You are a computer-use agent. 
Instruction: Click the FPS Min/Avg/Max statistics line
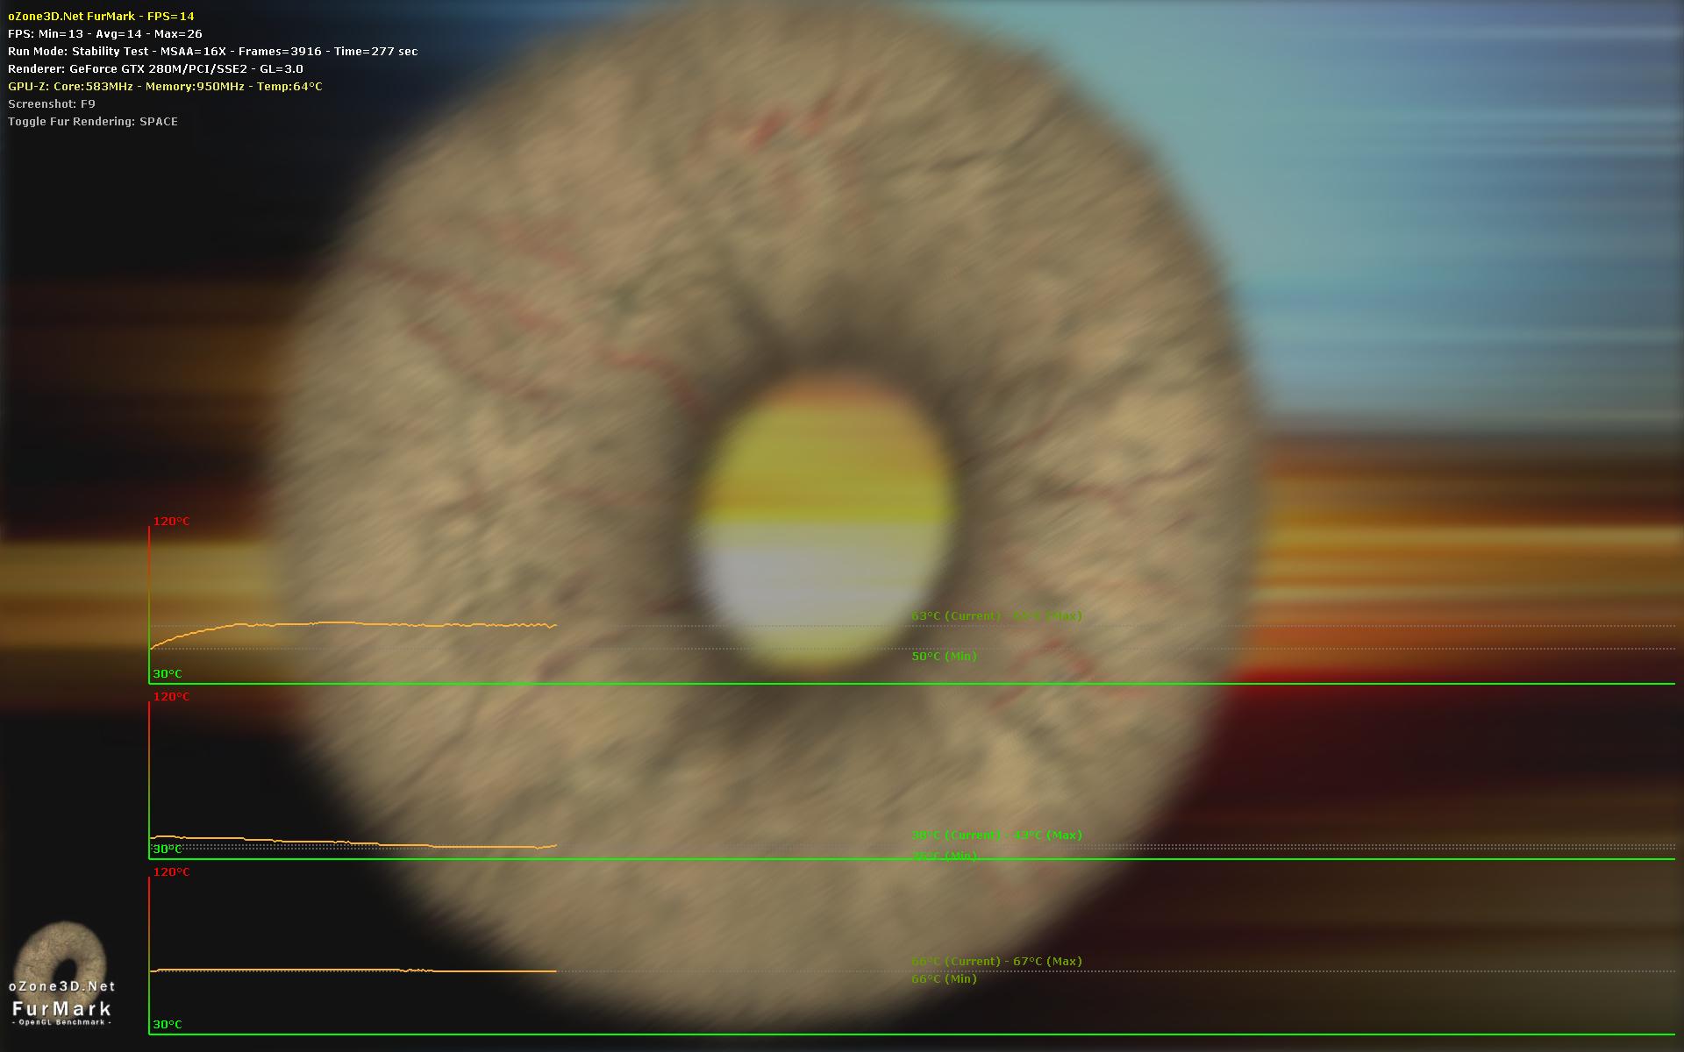click(104, 33)
